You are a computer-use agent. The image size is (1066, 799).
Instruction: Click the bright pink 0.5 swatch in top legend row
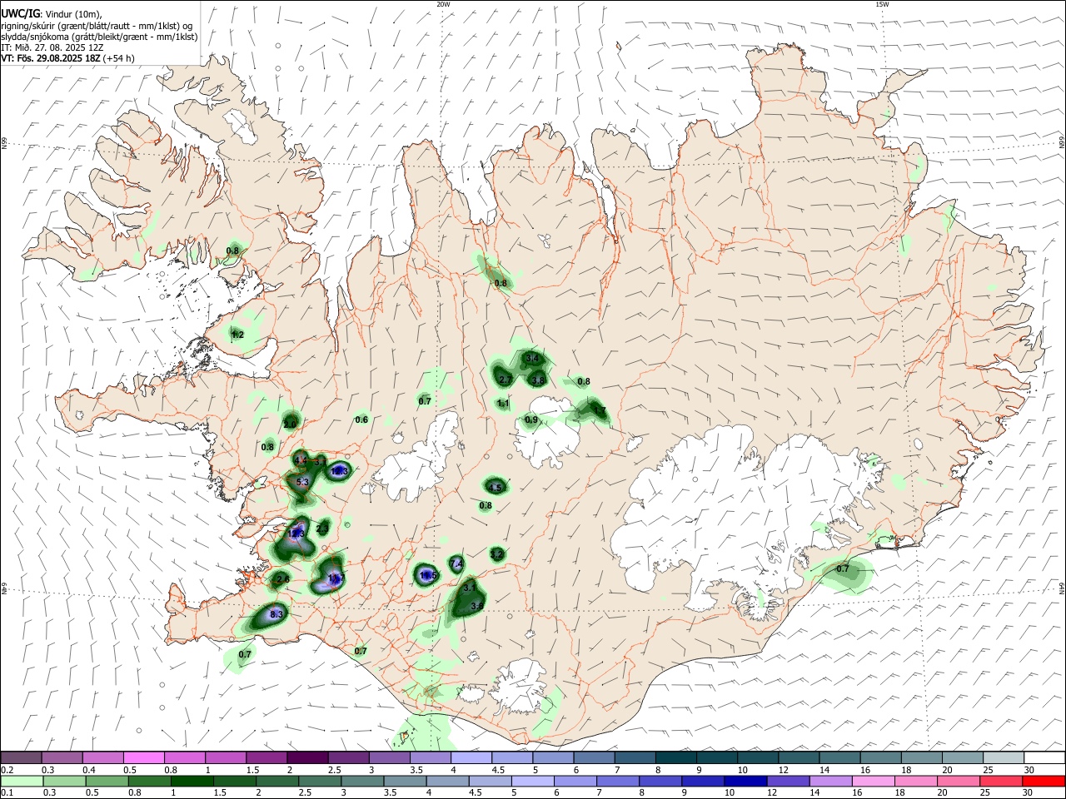143,758
